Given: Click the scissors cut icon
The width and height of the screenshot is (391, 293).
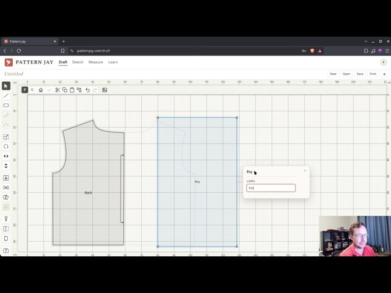Looking at the screenshot, I should [57, 90].
